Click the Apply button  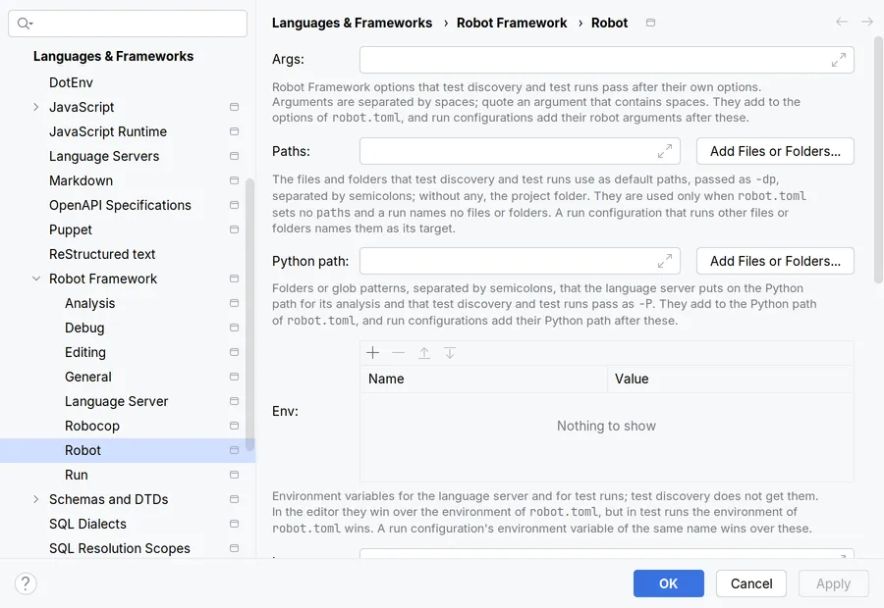[x=833, y=583]
